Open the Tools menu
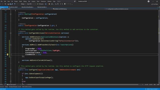This screenshot has height=90, width=160. coord(38,1)
